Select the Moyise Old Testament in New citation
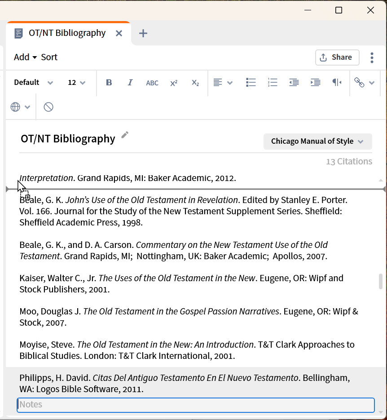 (x=187, y=350)
